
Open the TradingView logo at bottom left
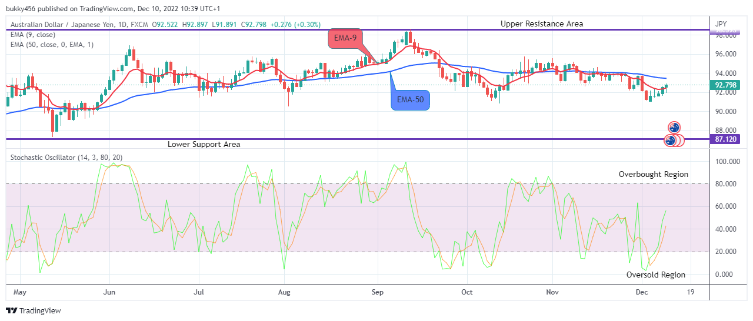[x=34, y=310]
